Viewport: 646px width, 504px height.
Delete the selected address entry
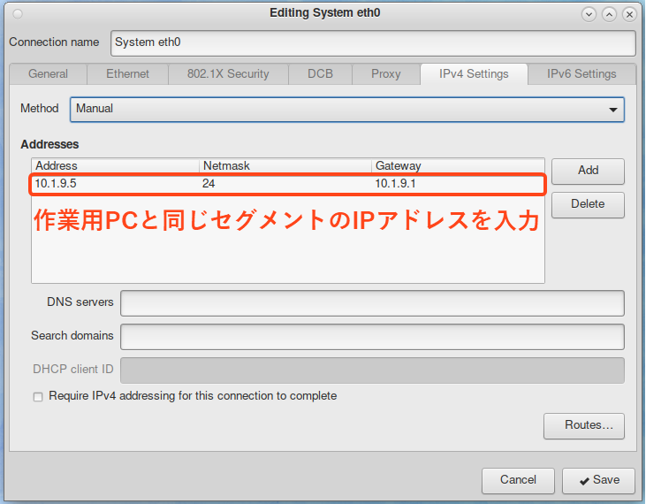(588, 204)
